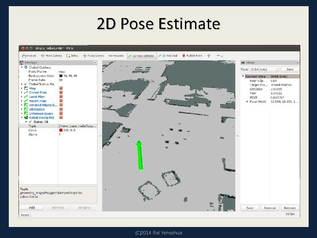Choose the Publish Point tool
The height and width of the screenshot is (238, 317).
[192, 56]
